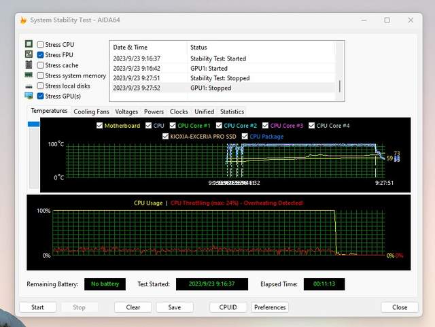Image resolution: width=435 pixels, height=327 pixels.
Task: Click the cache chip icon beside Stress cache
Action: click(x=29, y=65)
